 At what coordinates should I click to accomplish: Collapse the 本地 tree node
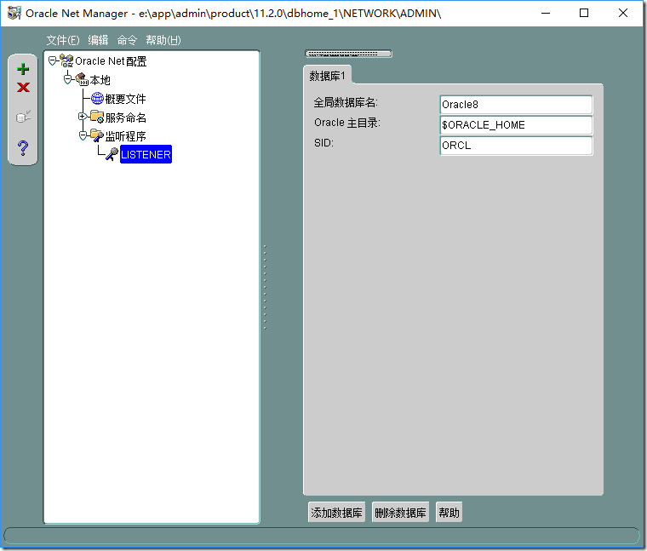(67, 79)
